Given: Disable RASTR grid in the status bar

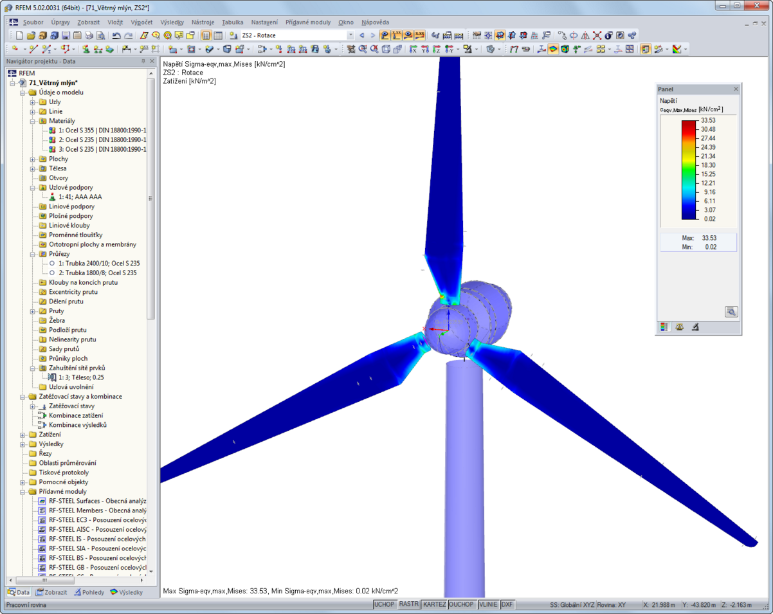Looking at the screenshot, I should pyautogui.click(x=410, y=604).
